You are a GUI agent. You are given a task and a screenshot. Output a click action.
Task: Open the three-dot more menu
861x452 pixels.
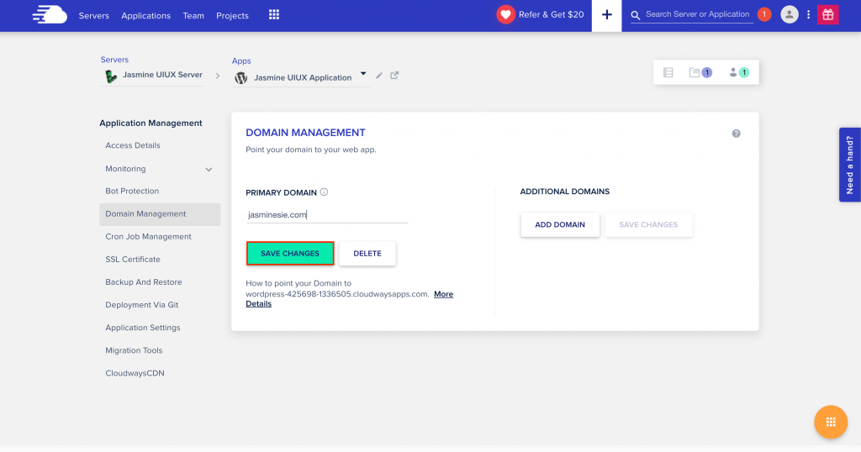808,15
